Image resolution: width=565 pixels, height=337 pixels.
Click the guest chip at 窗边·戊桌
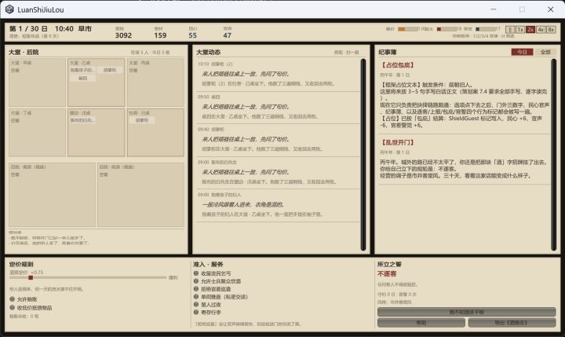coord(83,120)
